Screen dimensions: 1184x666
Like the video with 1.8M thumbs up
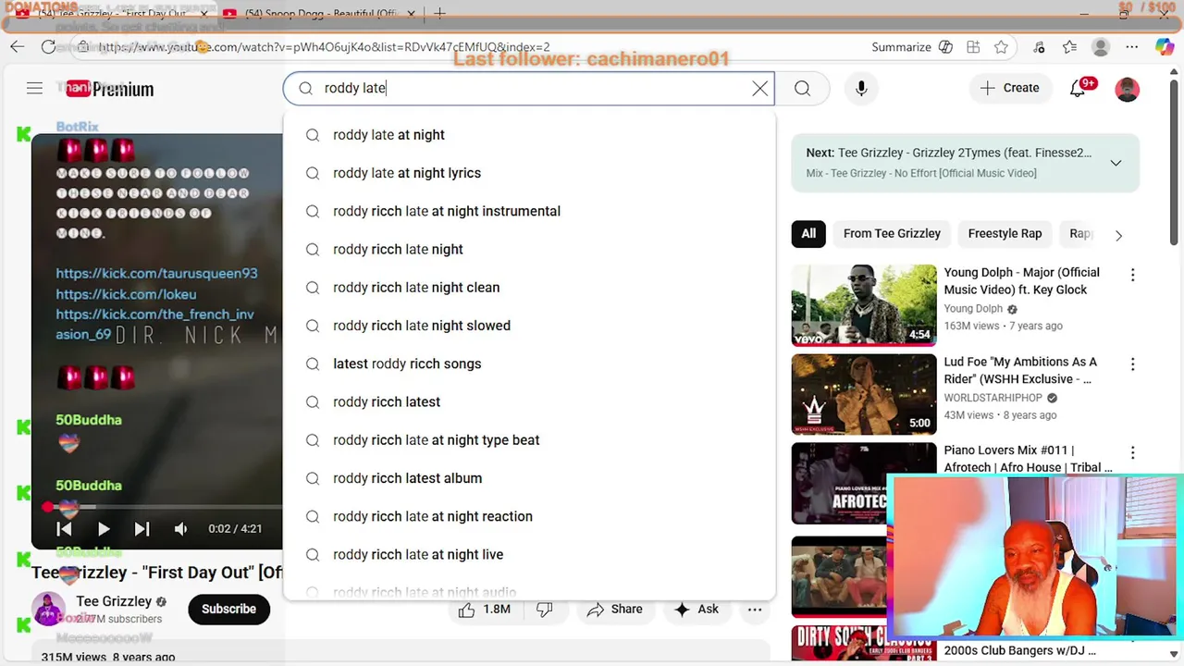(485, 610)
